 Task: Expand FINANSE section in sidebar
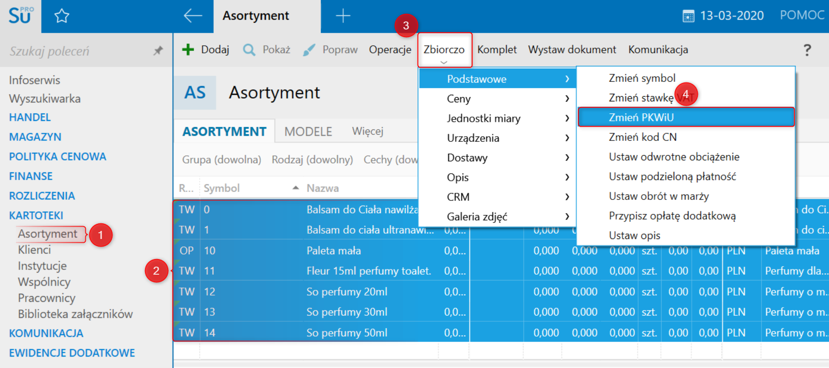coord(31,176)
